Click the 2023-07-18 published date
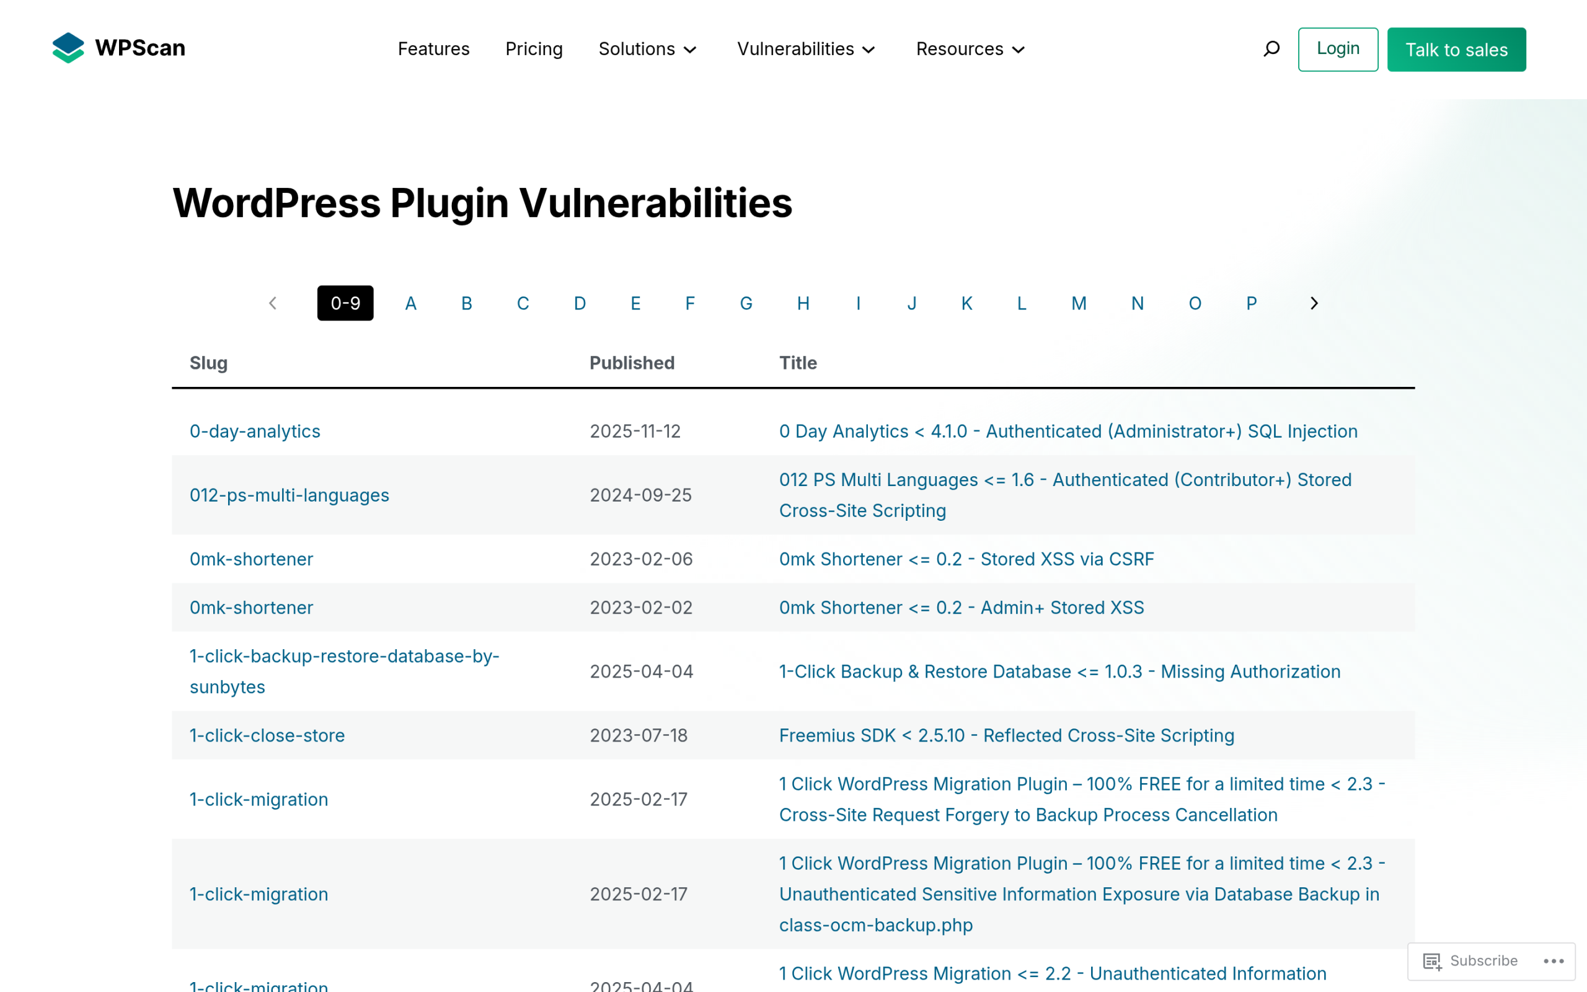Screen dimensions: 1587x992 point(638,735)
